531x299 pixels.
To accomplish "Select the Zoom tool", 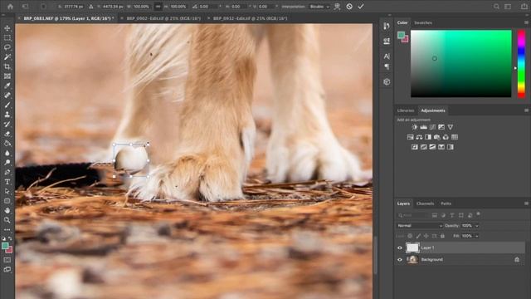I will pos(7,220).
